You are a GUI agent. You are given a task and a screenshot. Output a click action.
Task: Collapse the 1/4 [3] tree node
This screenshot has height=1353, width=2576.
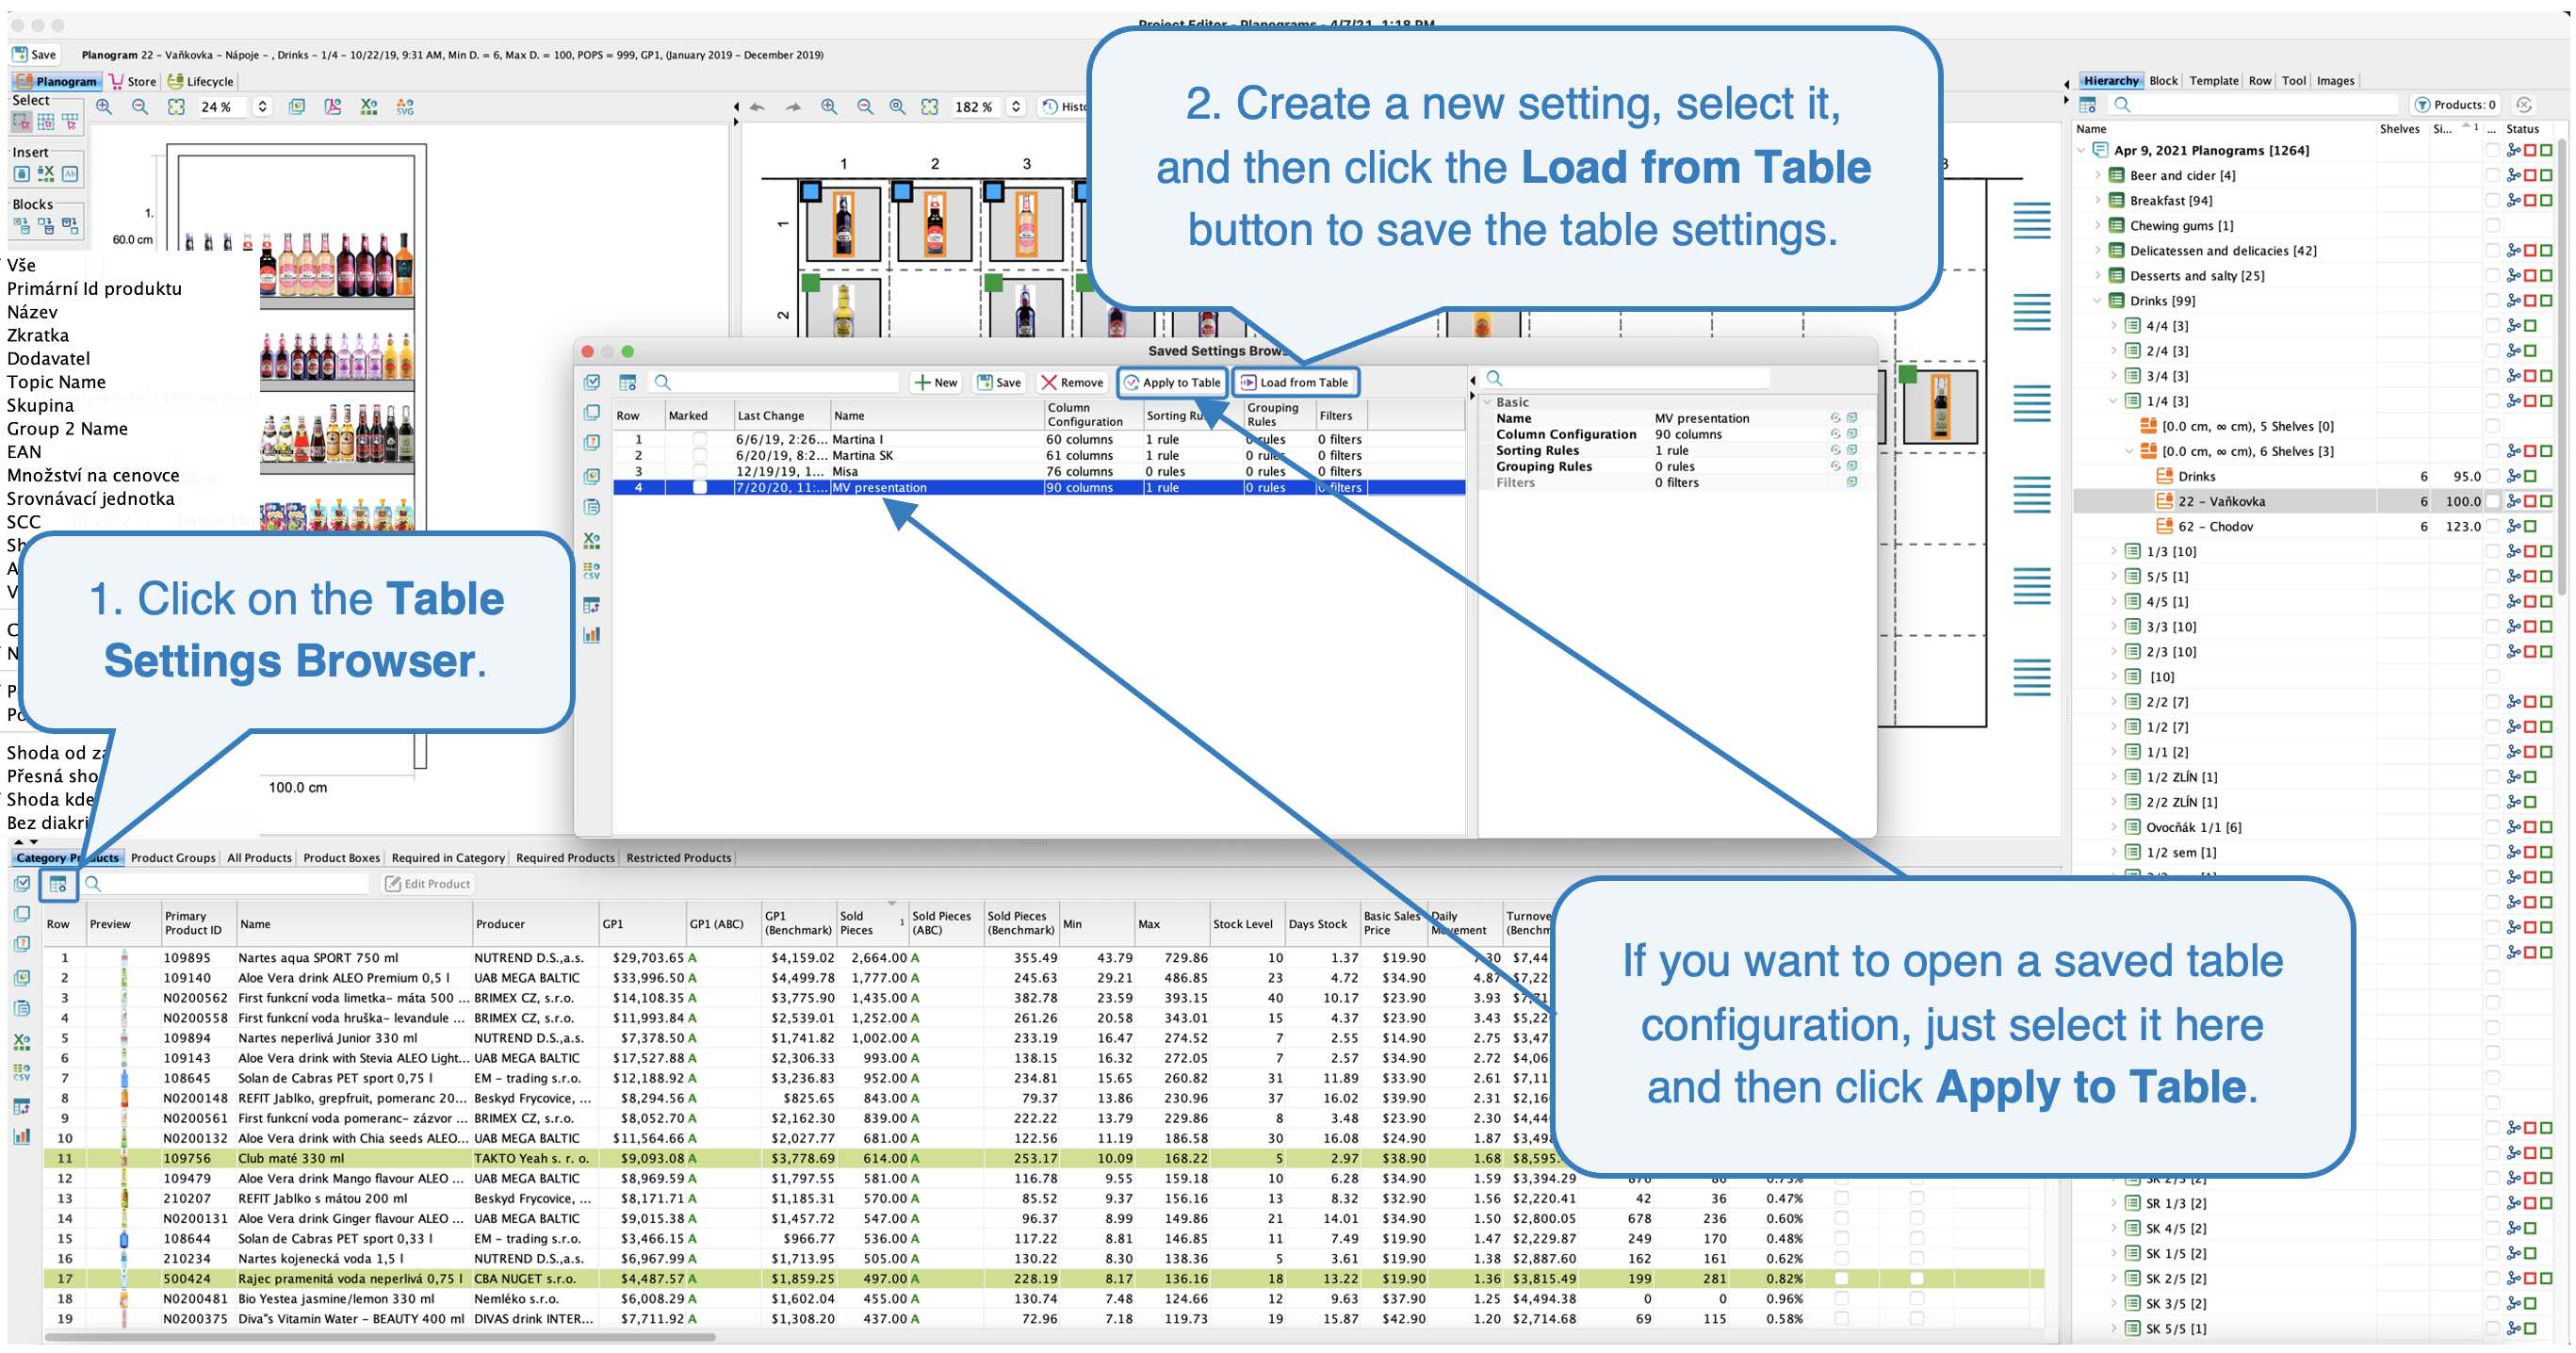tap(2114, 401)
